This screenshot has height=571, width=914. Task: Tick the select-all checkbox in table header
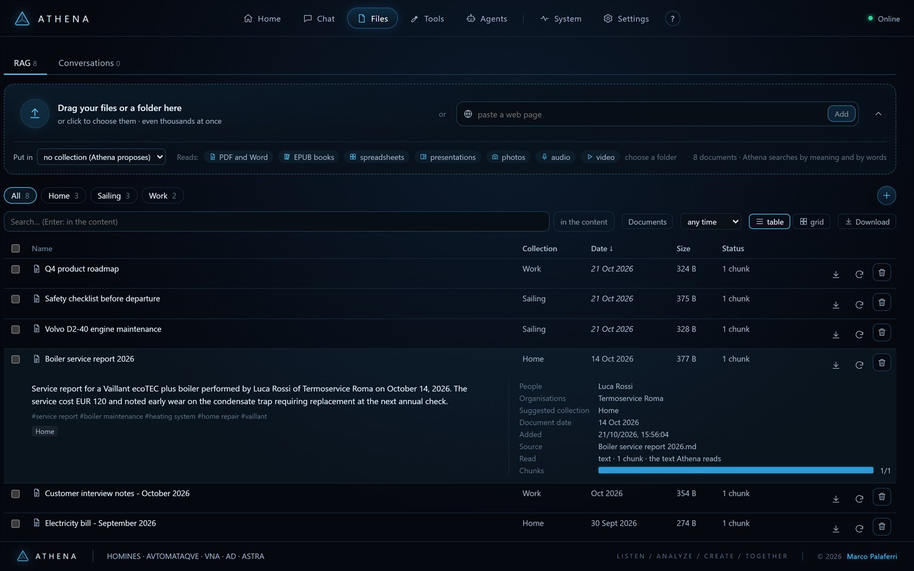pos(15,248)
